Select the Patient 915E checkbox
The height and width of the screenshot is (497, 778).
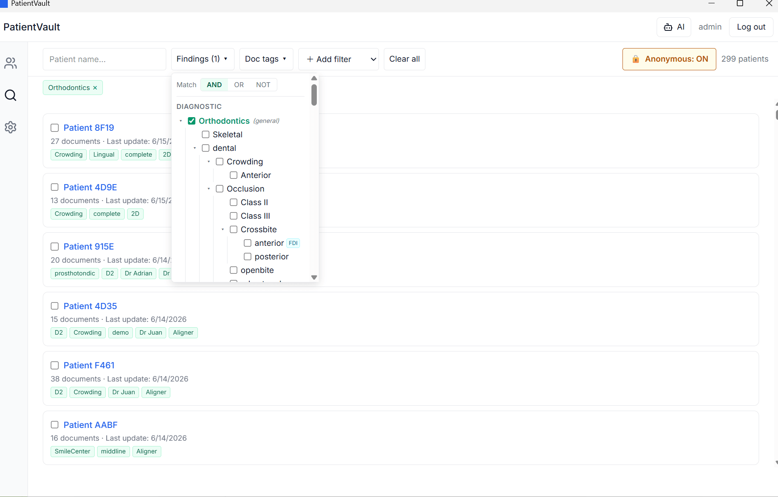tap(55, 247)
